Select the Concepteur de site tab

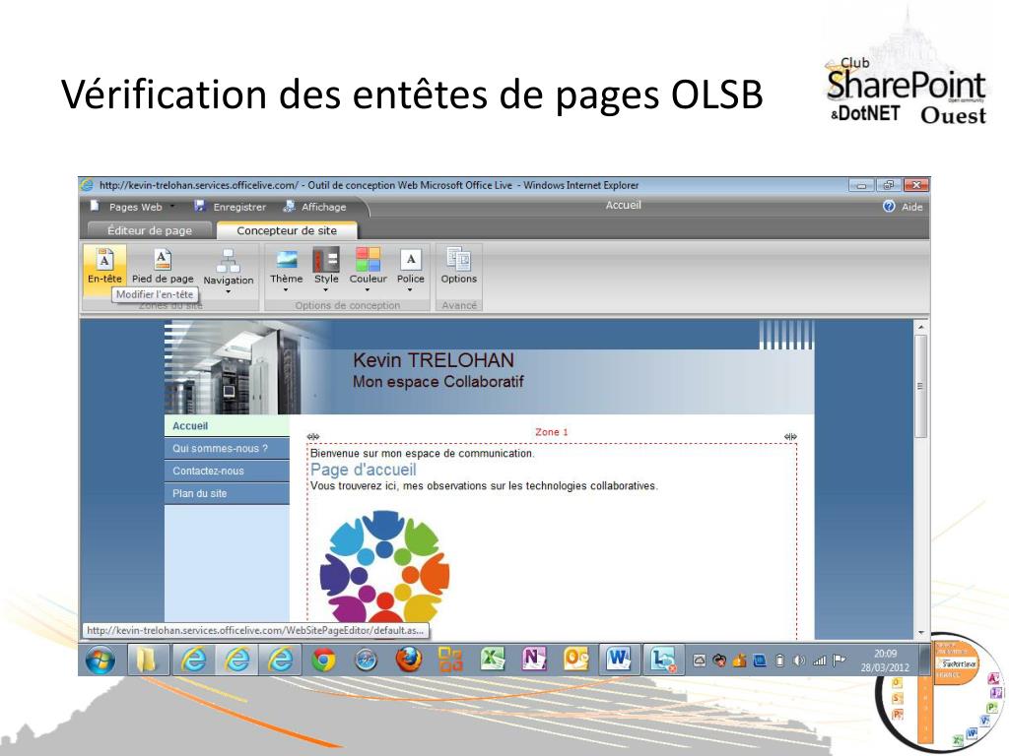(x=287, y=230)
